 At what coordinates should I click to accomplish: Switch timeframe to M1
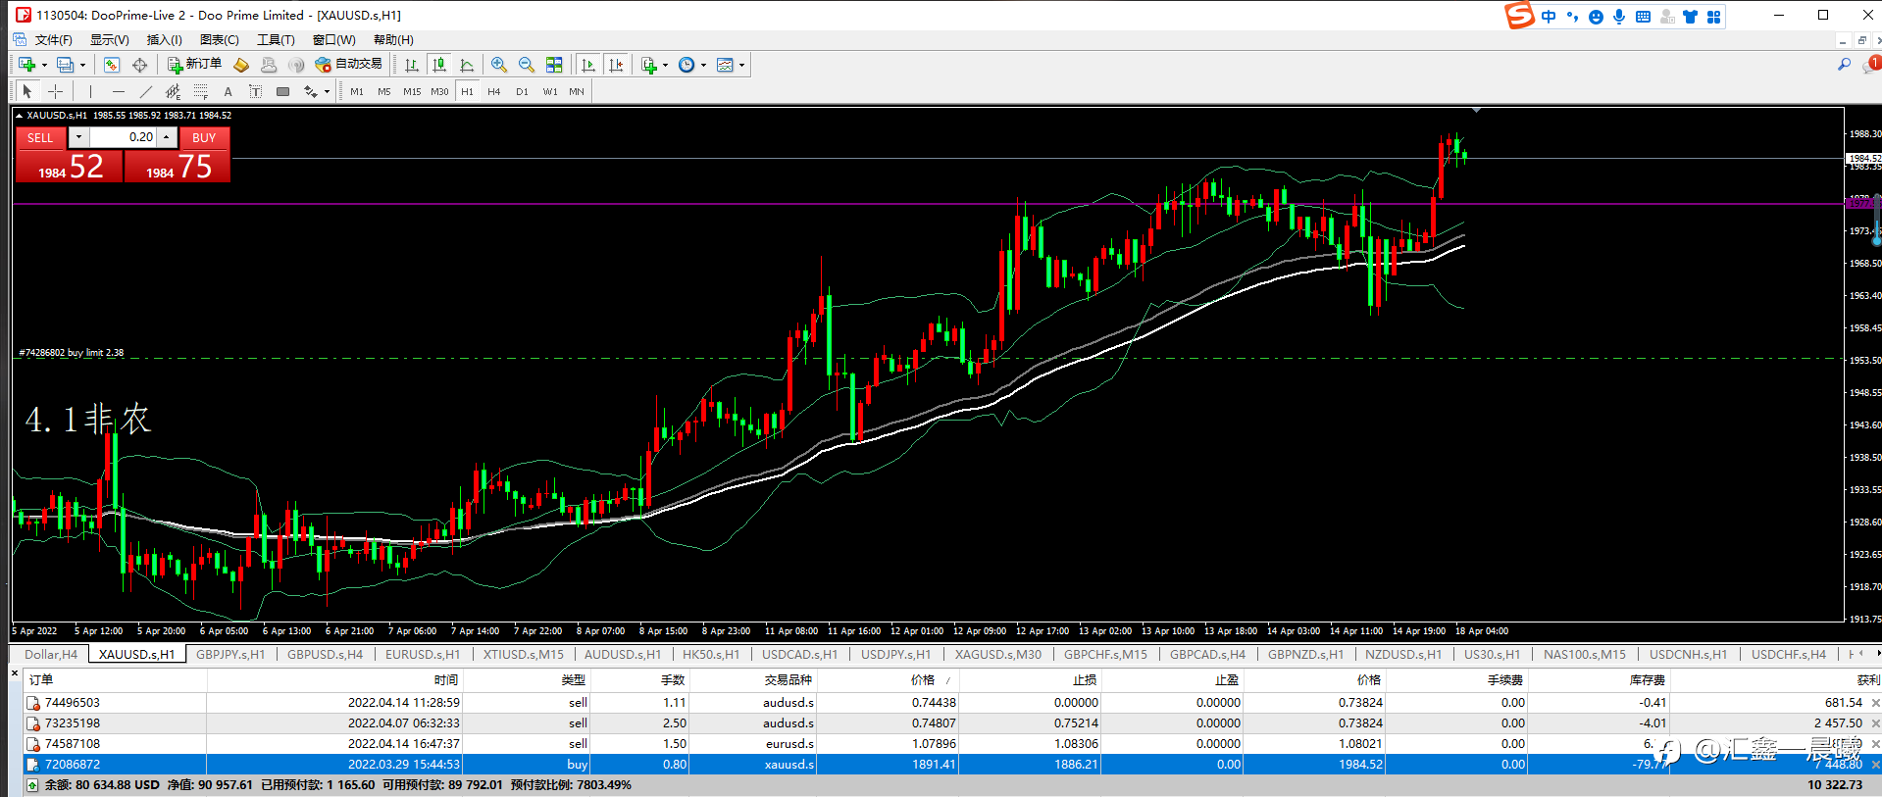357,91
